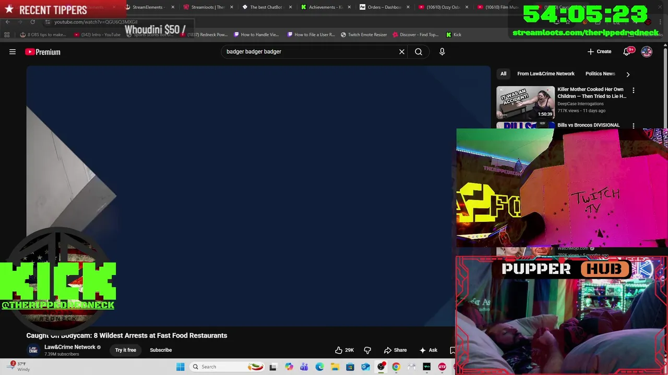Open Microsoft Store from taskbar
Screen dimensions: 668x375
point(350,367)
